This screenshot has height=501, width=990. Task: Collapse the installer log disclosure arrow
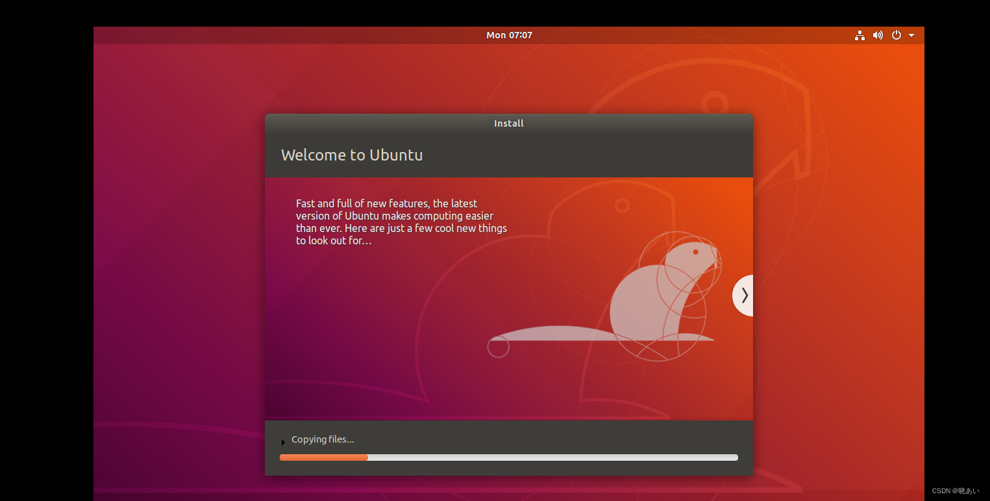tap(282, 442)
